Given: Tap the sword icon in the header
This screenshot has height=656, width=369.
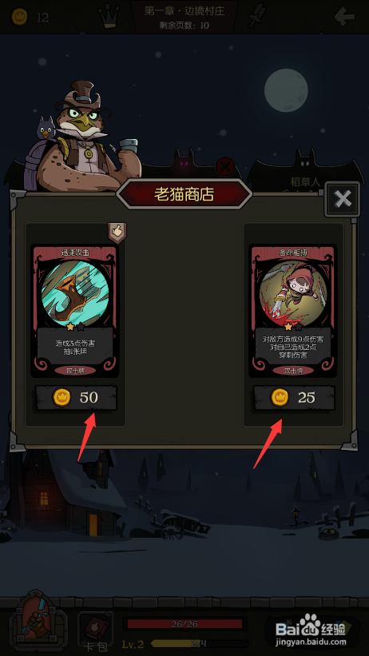Looking at the screenshot, I should (256, 15).
